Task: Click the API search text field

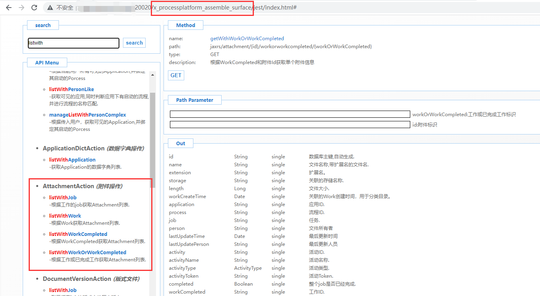Action: click(73, 43)
